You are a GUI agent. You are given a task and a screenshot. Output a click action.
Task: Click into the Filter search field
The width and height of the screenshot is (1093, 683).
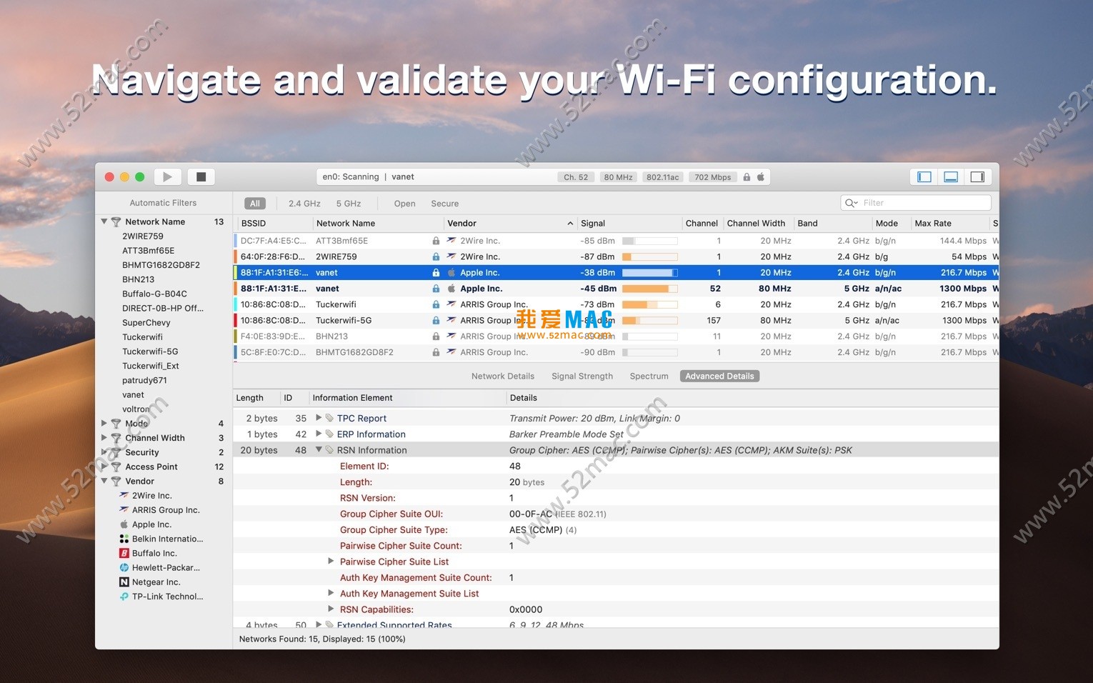tap(917, 203)
